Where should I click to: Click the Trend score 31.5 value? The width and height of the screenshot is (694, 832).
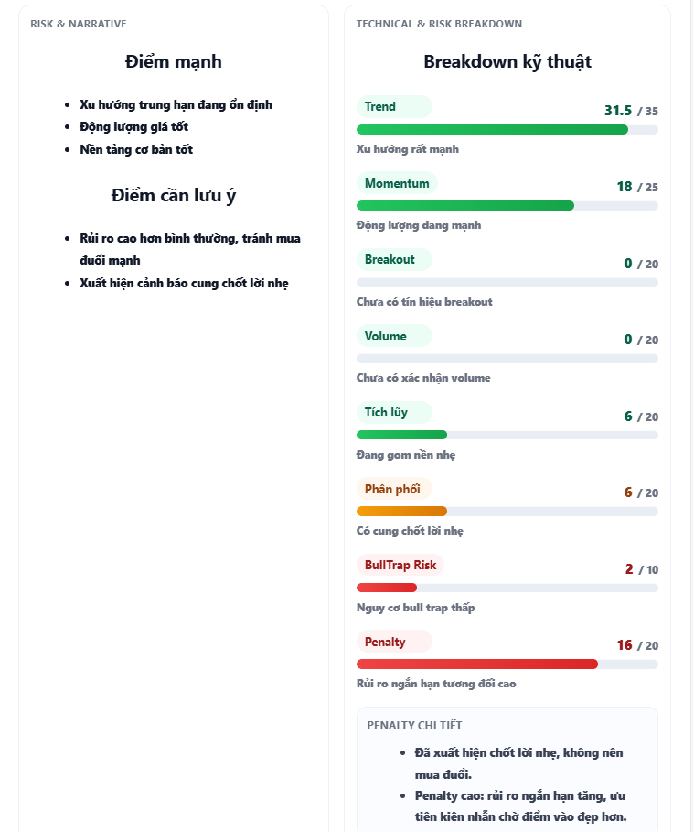coord(618,111)
